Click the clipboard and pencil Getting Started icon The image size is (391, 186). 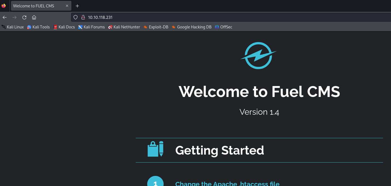coord(155,149)
